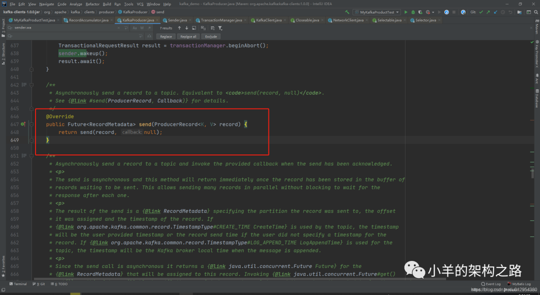
Task: Click the Replace all button
Action: (x=188, y=36)
